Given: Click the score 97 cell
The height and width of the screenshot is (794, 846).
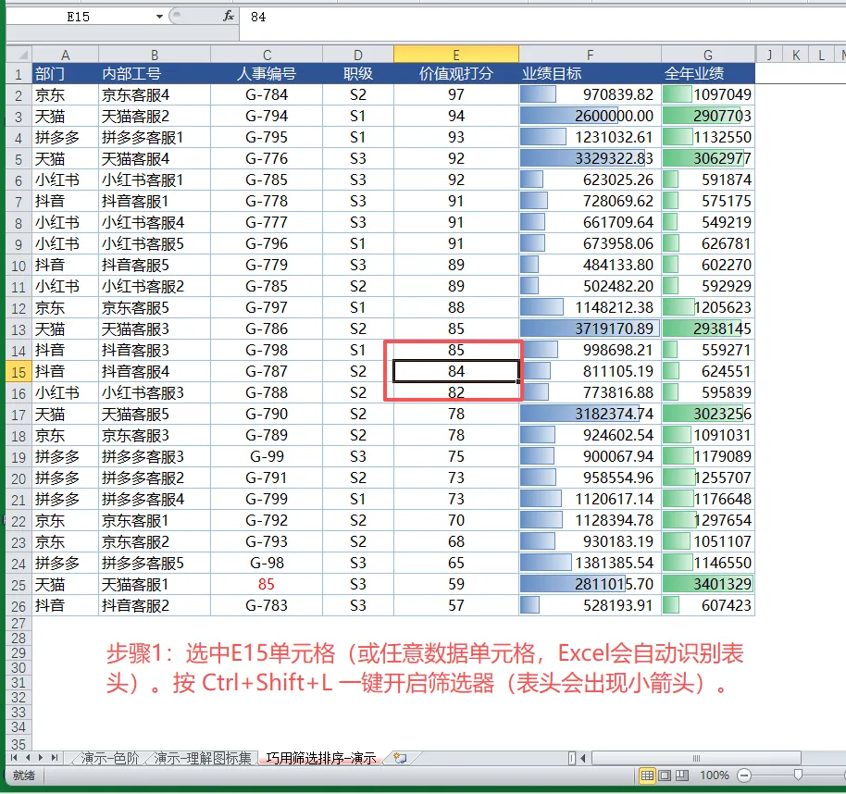Looking at the screenshot, I should 456,95.
